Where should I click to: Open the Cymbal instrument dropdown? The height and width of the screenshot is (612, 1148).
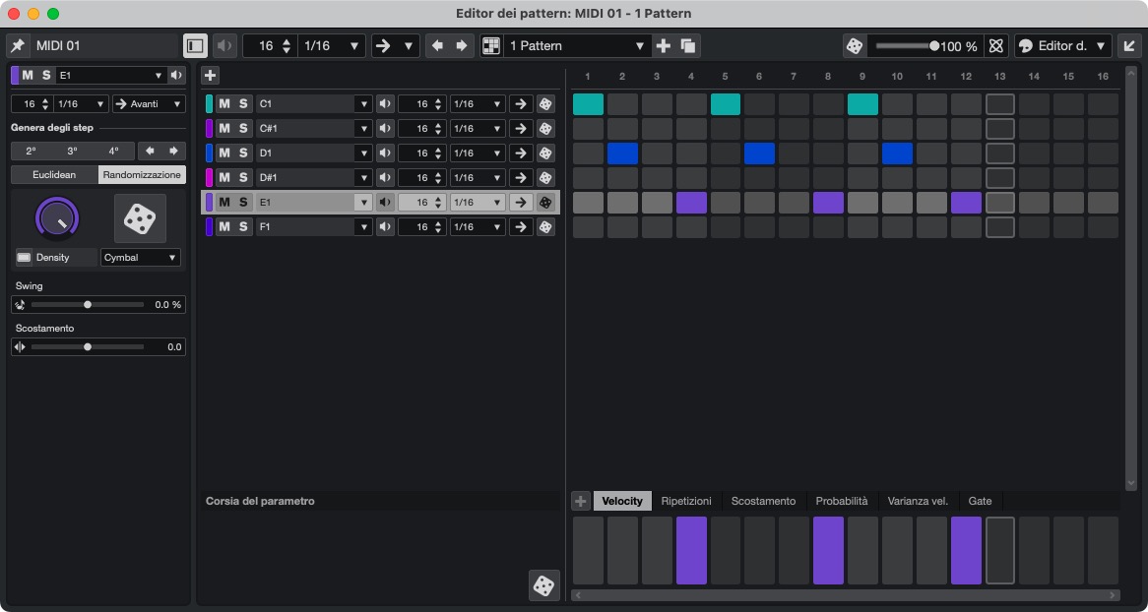point(140,257)
